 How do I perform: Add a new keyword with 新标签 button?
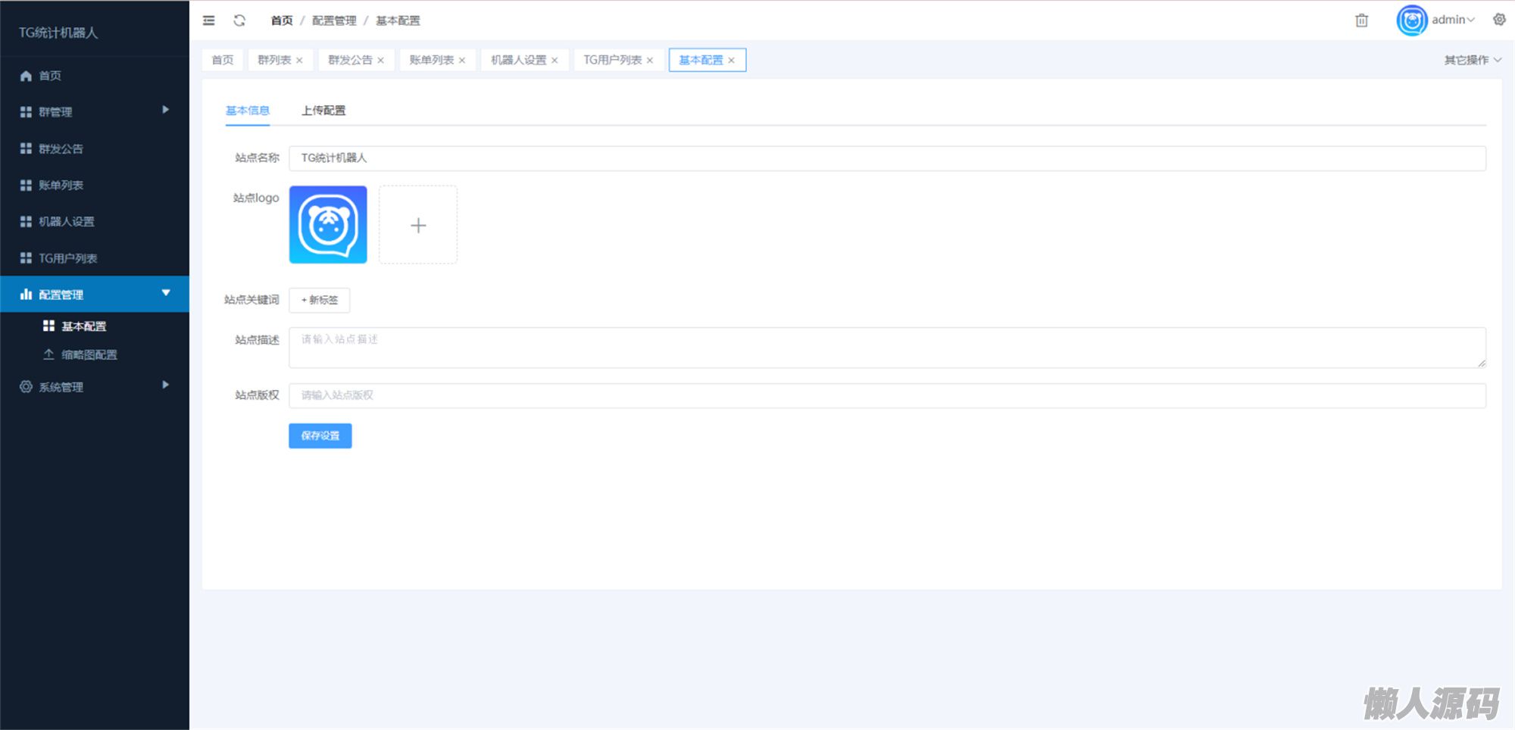coord(319,300)
